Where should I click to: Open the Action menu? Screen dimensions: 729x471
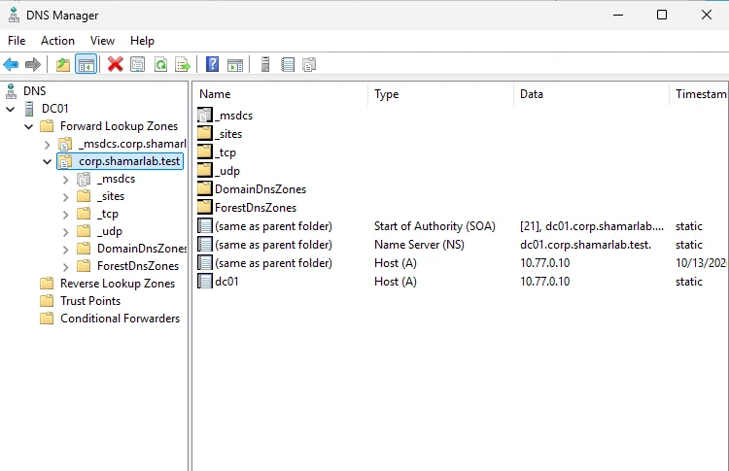click(x=57, y=41)
